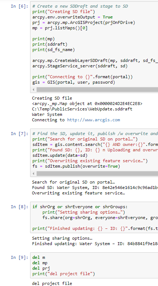The height and width of the screenshot is (286, 158).
Task: Click output 'Finished updating: Water System' line
Action: [95, 244]
